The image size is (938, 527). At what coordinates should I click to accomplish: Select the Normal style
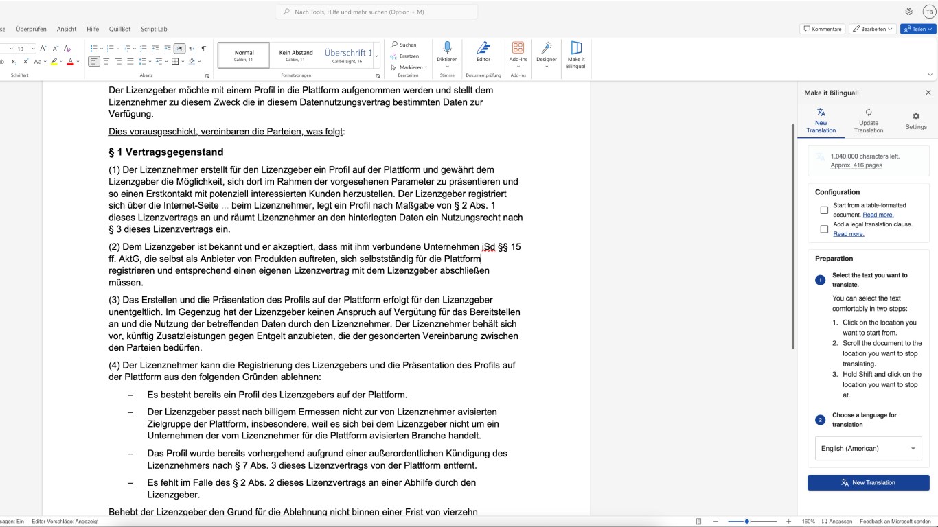click(x=244, y=56)
